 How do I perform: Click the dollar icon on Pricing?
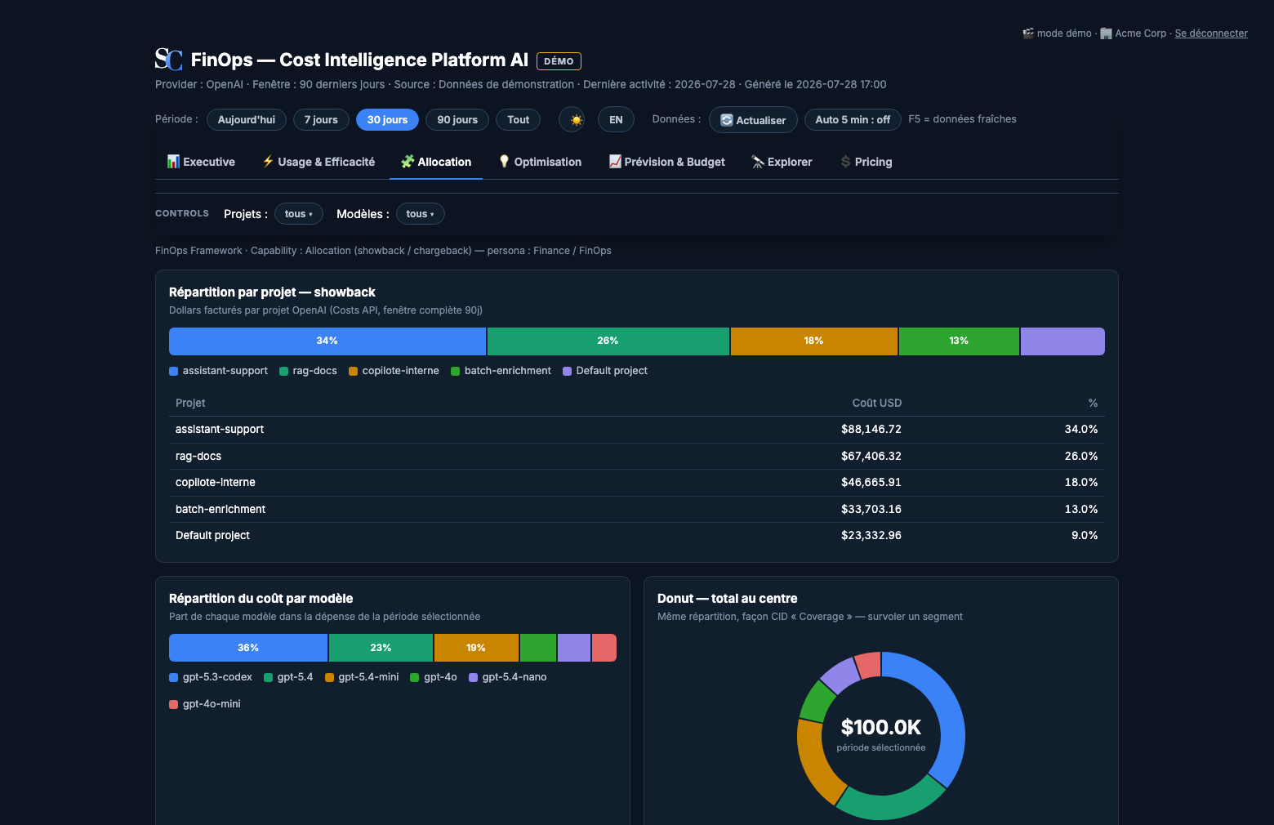846,162
